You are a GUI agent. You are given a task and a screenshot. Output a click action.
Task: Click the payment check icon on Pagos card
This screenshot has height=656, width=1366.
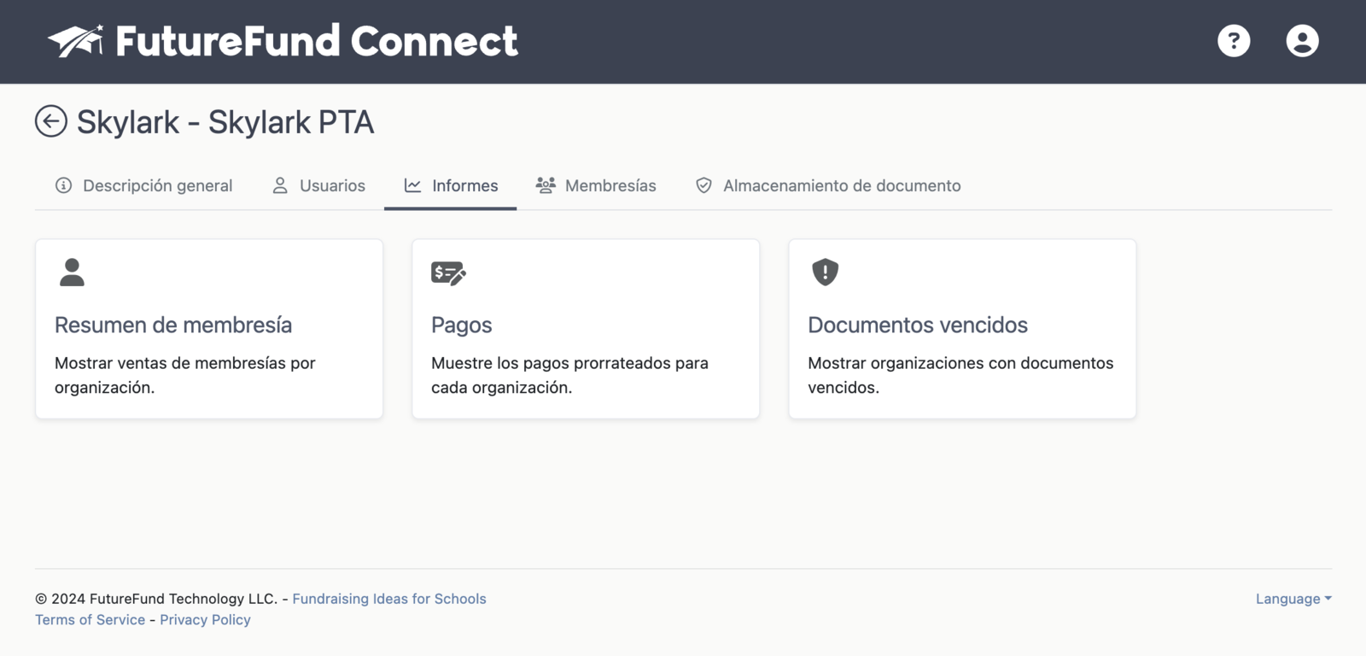[448, 273]
